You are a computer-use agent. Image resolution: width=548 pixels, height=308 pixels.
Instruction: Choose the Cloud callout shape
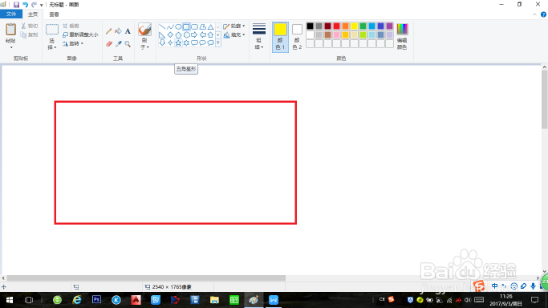[210, 43]
